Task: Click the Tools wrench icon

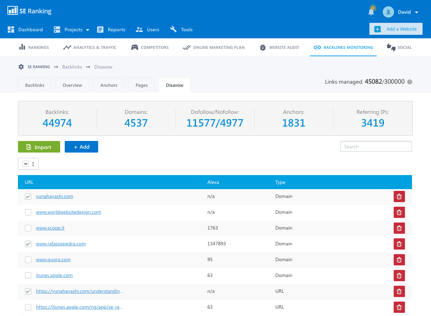Action: click(173, 30)
